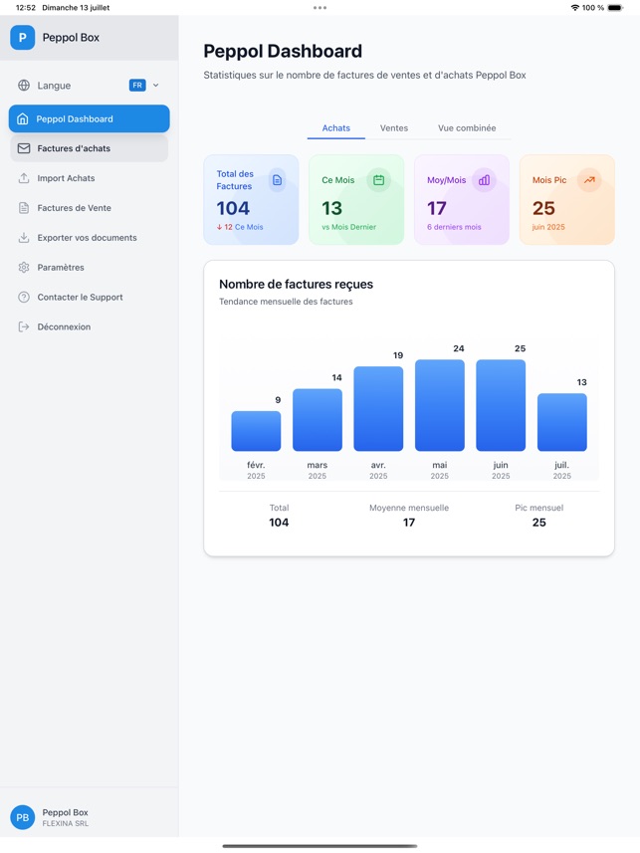
Task: Click the upload icon beside Import Achats
Action: pos(24,178)
